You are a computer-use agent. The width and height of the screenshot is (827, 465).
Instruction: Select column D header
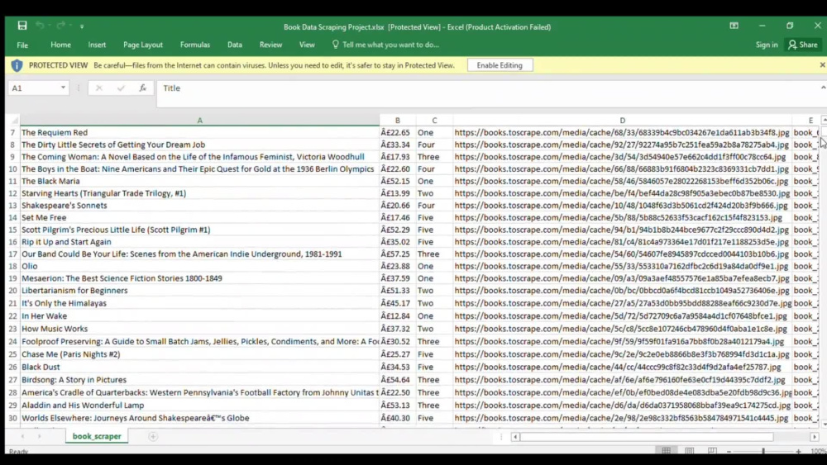pyautogui.click(x=623, y=120)
